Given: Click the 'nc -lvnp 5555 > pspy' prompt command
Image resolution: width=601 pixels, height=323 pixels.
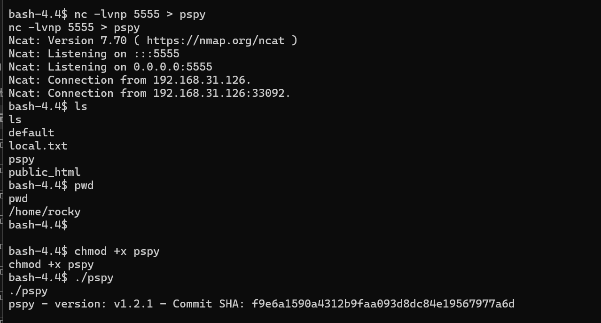Looking at the screenshot, I should pyautogui.click(x=140, y=14).
